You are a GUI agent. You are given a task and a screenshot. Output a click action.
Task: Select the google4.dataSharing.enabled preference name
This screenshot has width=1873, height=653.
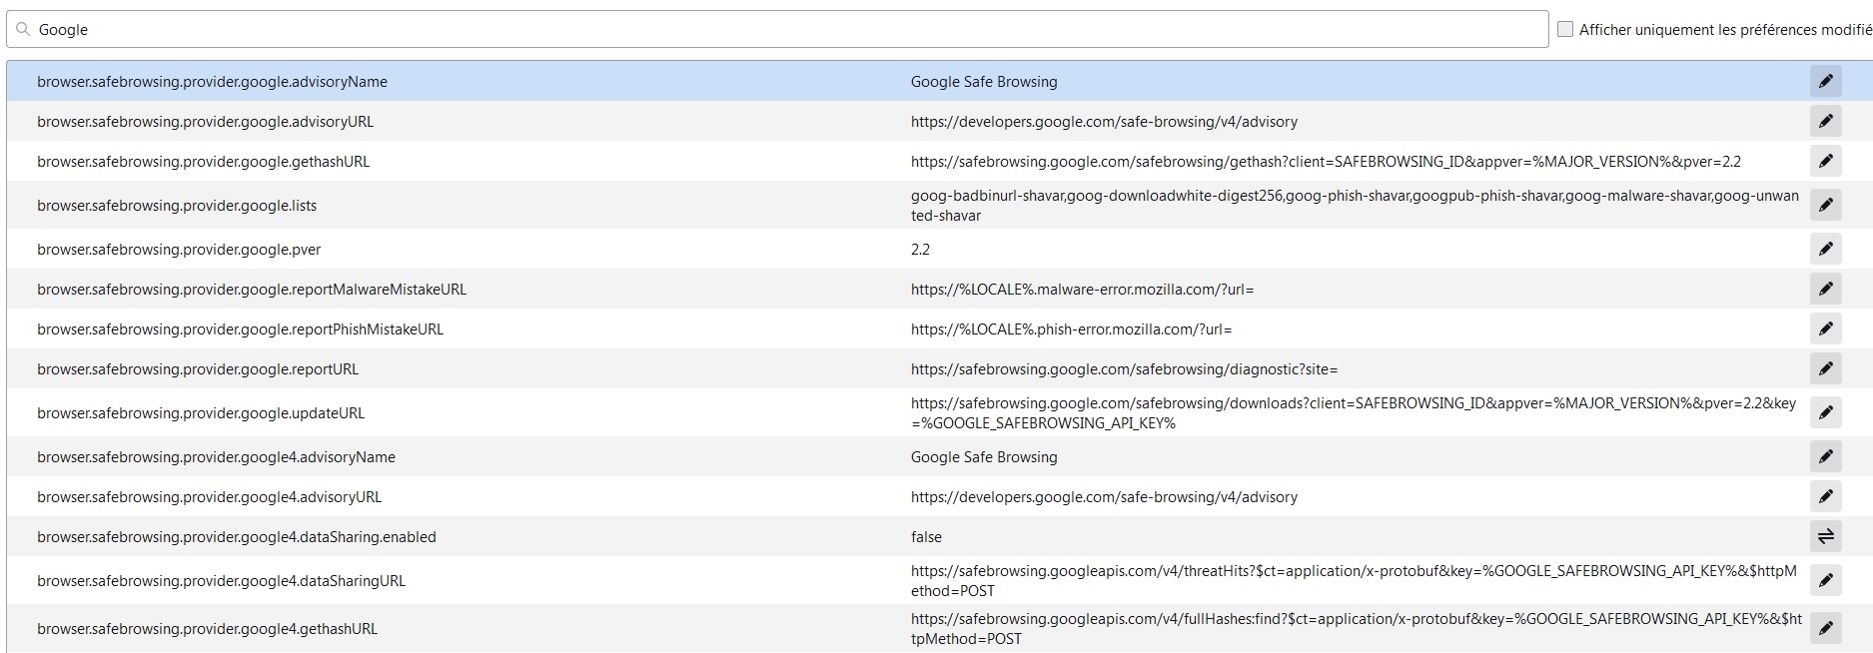[x=237, y=537]
